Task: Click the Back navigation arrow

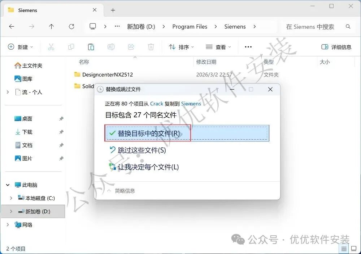Action: point(12,27)
